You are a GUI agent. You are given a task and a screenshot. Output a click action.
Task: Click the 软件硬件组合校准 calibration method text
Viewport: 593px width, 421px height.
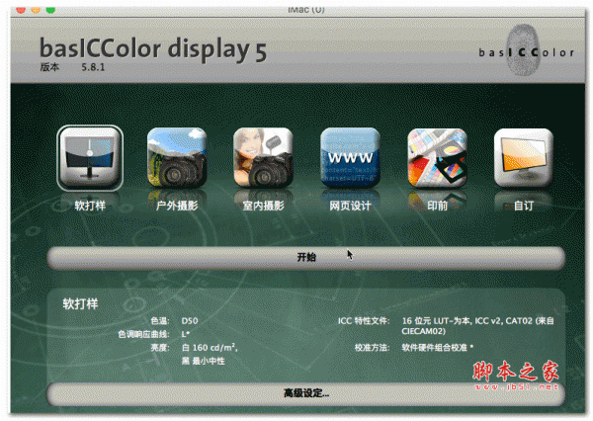tap(437, 347)
